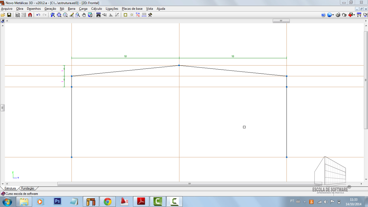Click the open folder icon
Screen dimensions: 368x207
[x=3, y=15]
